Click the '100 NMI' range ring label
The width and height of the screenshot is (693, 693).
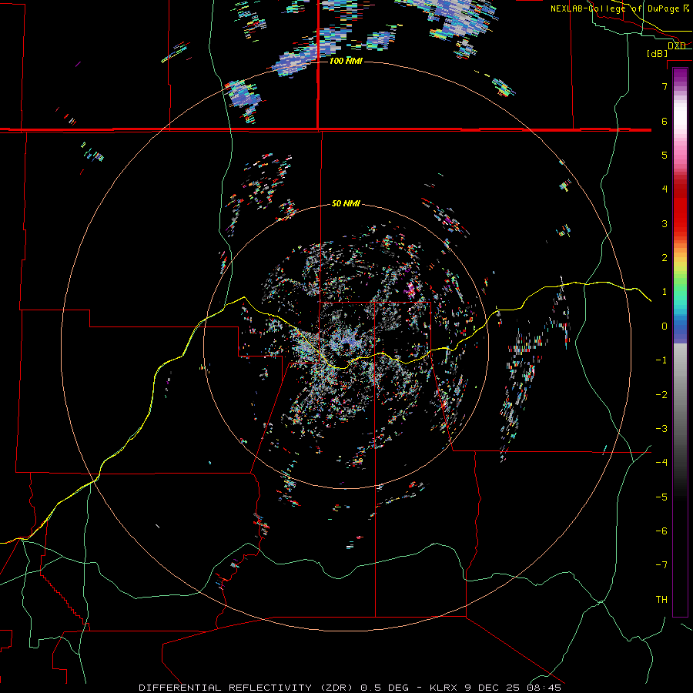click(x=346, y=61)
